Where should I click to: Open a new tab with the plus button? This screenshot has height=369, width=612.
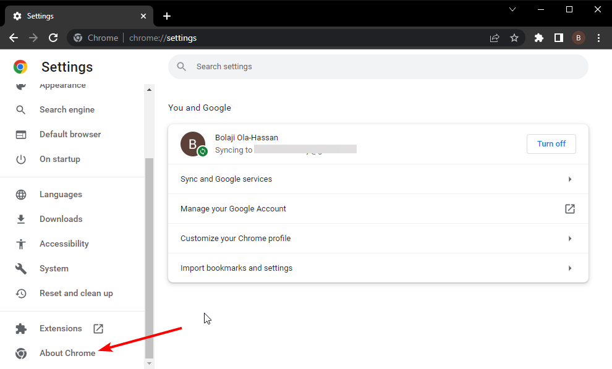click(x=167, y=16)
